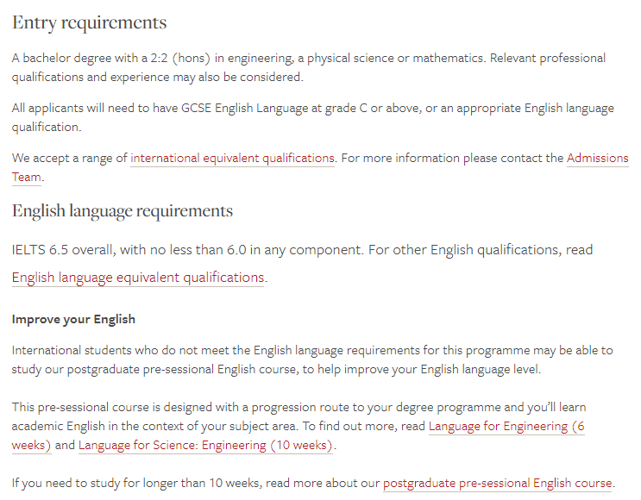The height and width of the screenshot is (500, 641).
Task: Open Language for Science: Engineering (10 weeks)
Action: point(205,446)
